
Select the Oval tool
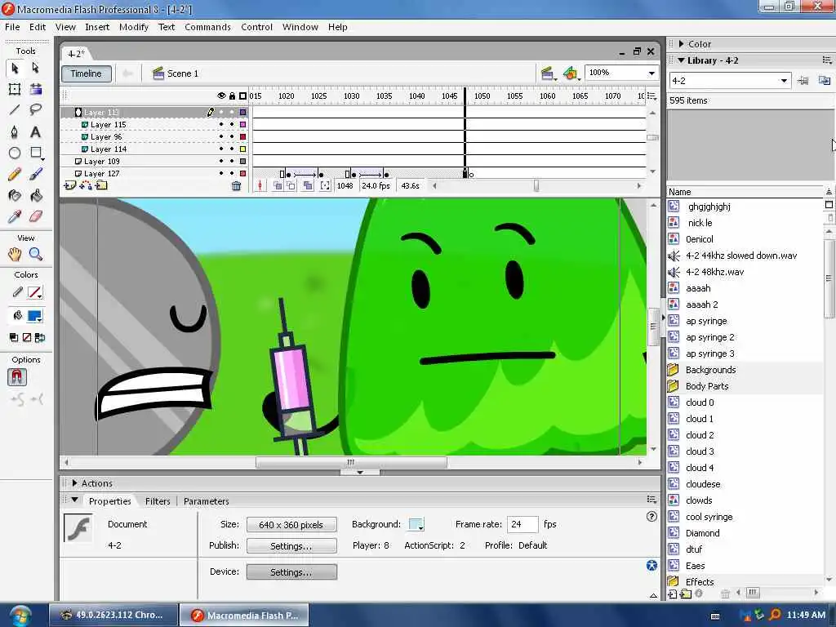click(15, 153)
